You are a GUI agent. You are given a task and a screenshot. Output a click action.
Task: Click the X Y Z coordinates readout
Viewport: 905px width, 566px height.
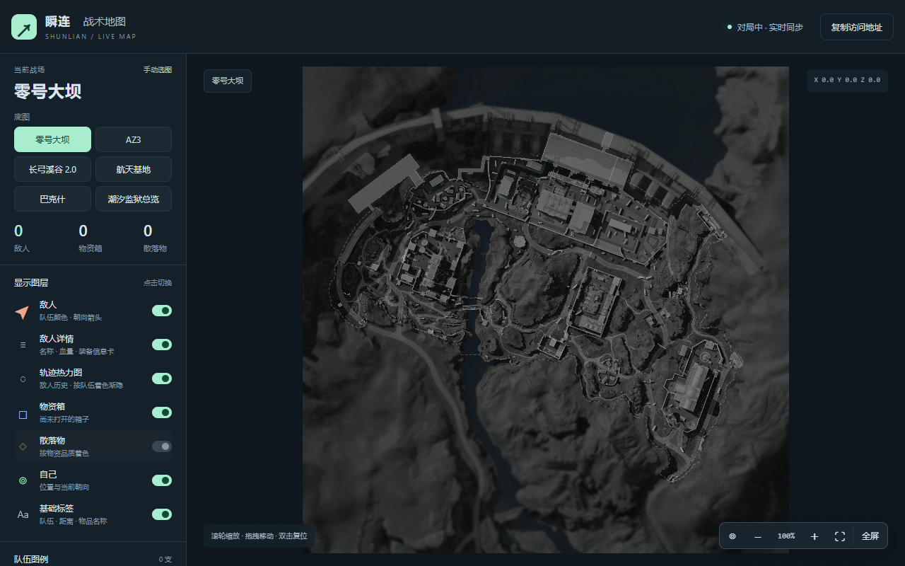[x=847, y=80]
